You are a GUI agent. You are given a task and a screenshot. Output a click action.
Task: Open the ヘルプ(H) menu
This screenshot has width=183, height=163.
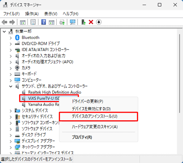tap(71, 14)
